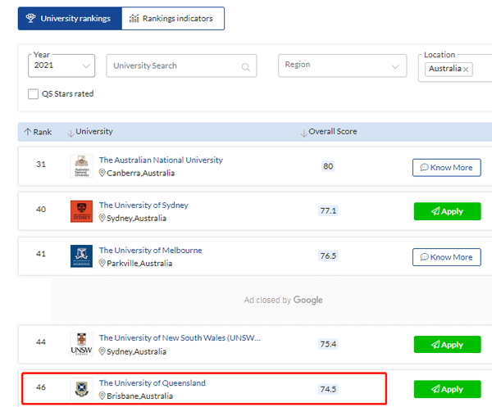The image size is (492, 407).
Task: Open The University of Sydney link
Action: [143, 206]
